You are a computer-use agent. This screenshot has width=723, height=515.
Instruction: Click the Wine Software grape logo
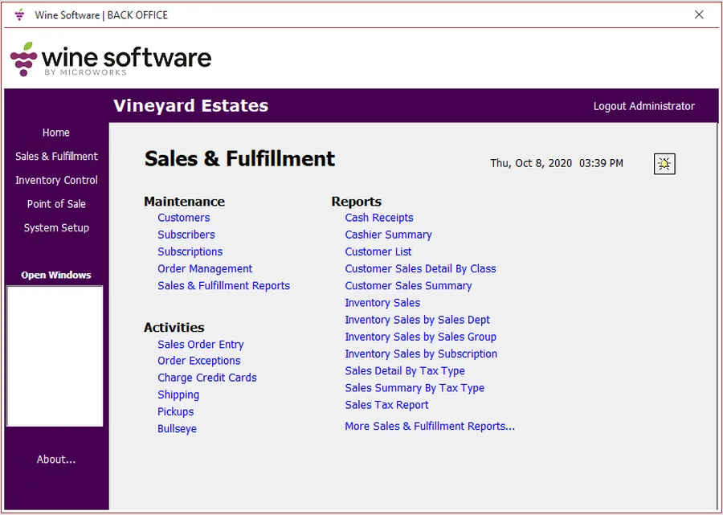click(23, 59)
